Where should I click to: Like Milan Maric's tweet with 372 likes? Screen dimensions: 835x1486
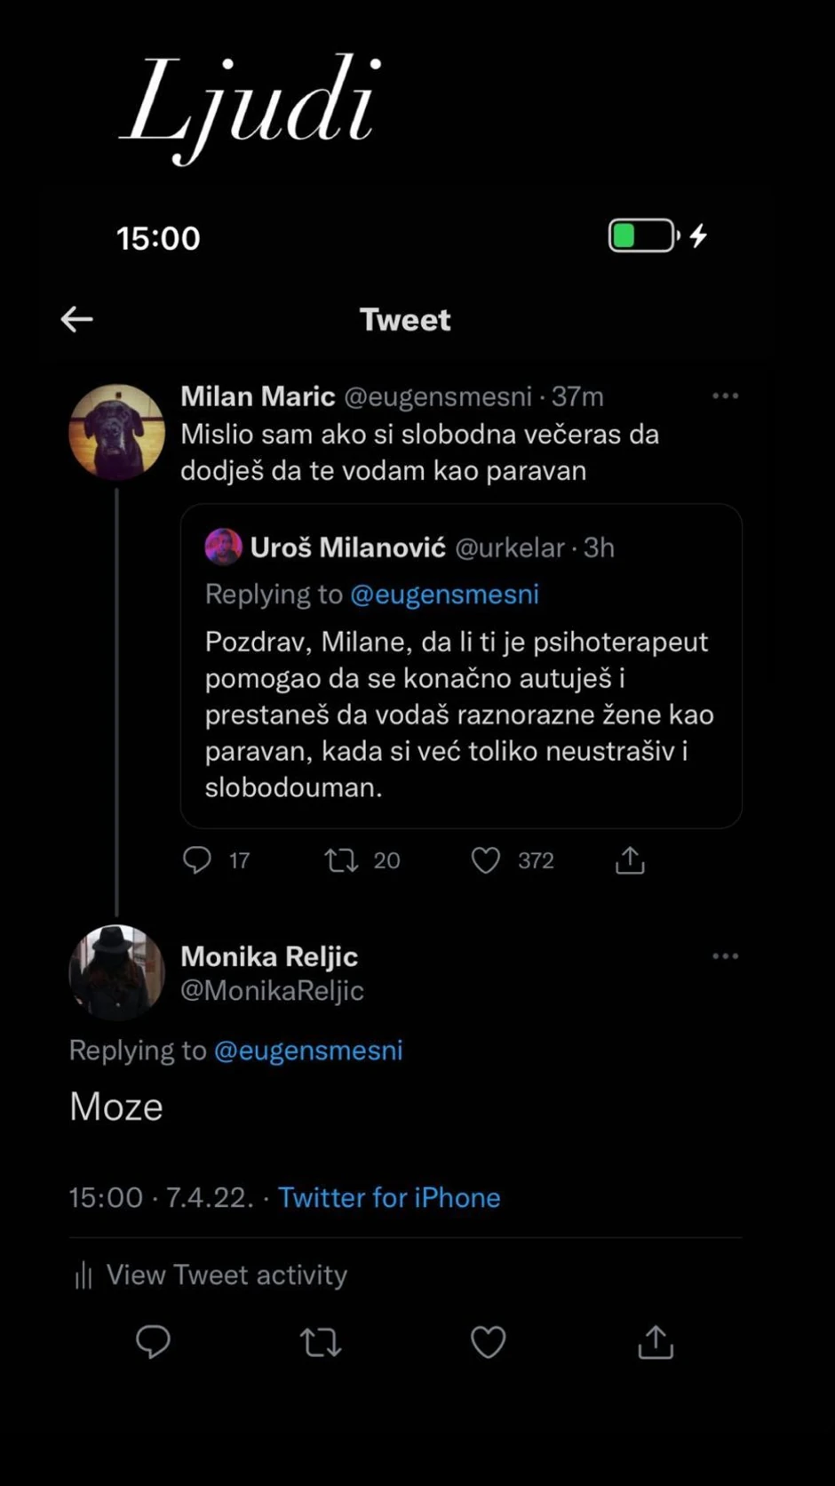[486, 859]
